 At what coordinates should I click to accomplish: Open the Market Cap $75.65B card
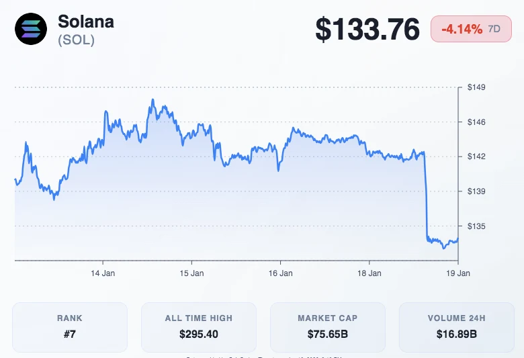coord(328,326)
